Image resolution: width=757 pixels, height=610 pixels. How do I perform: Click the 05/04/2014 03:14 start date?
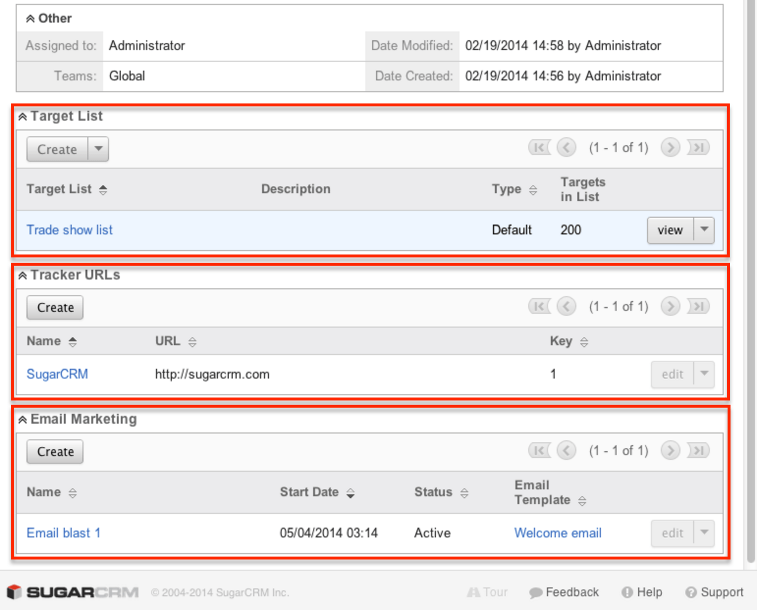pyautogui.click(x=329, y=533)
